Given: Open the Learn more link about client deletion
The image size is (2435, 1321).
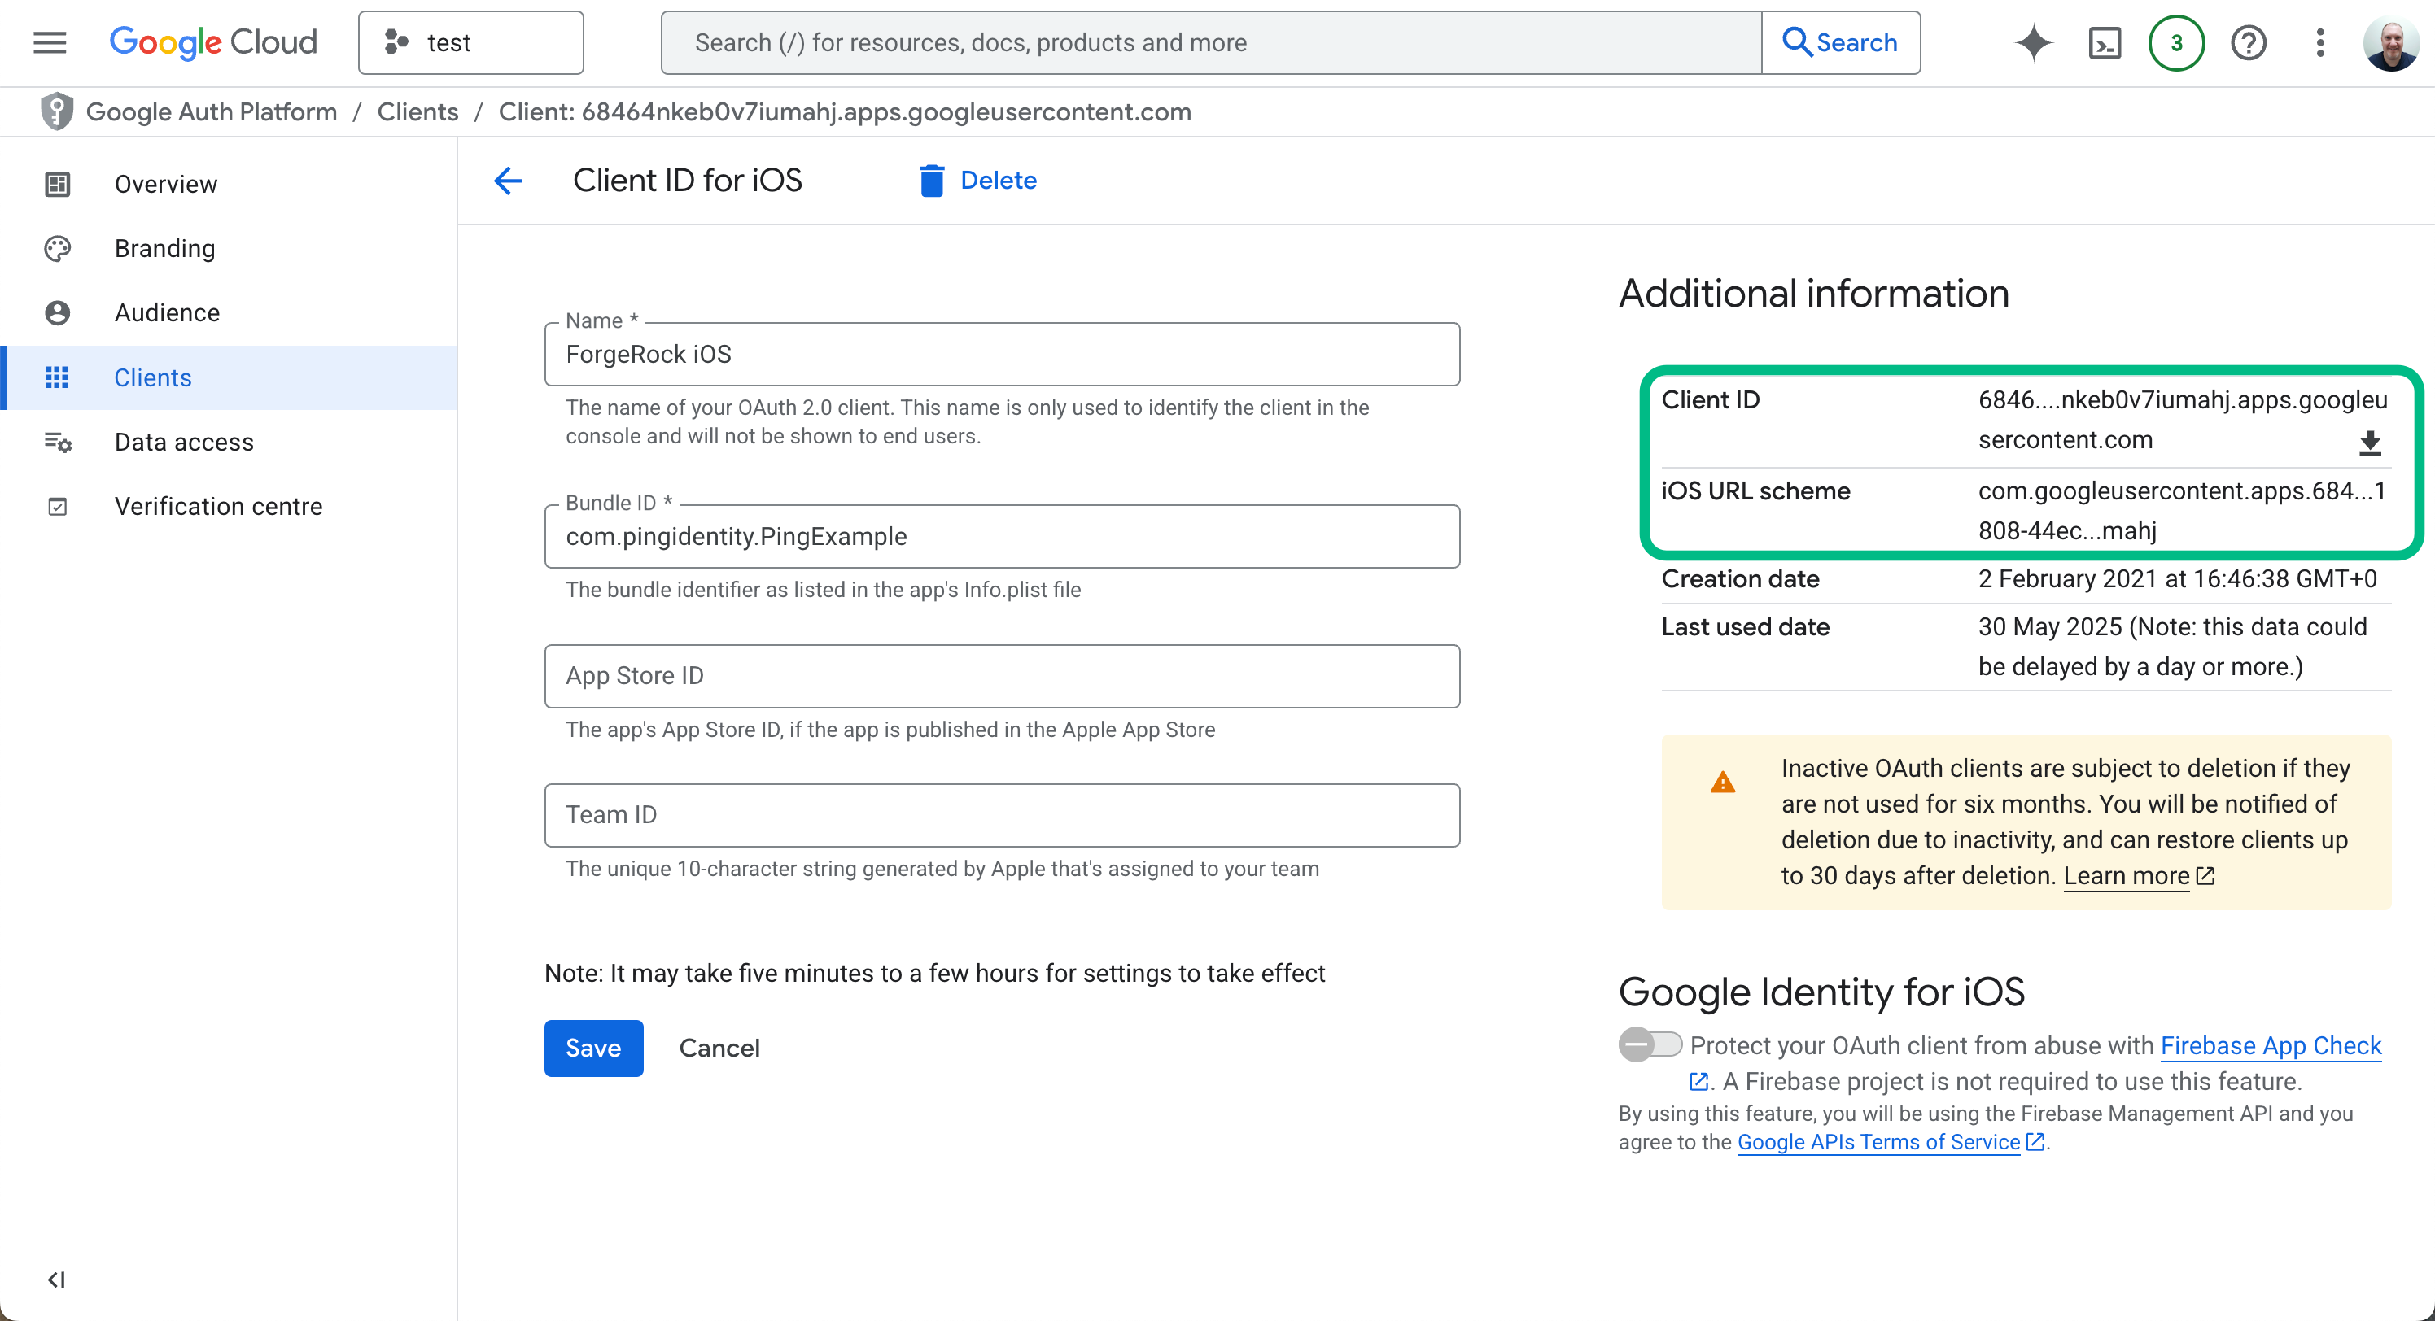Looking at the screenshot, I should click(2126, 876).
